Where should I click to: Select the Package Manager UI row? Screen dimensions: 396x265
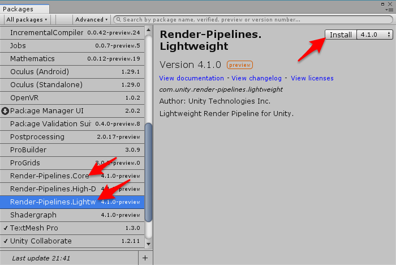(x=72, y=111)
